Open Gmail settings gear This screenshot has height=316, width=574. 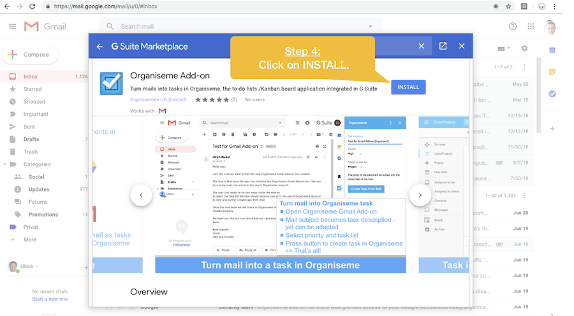[x=524, y=48]
